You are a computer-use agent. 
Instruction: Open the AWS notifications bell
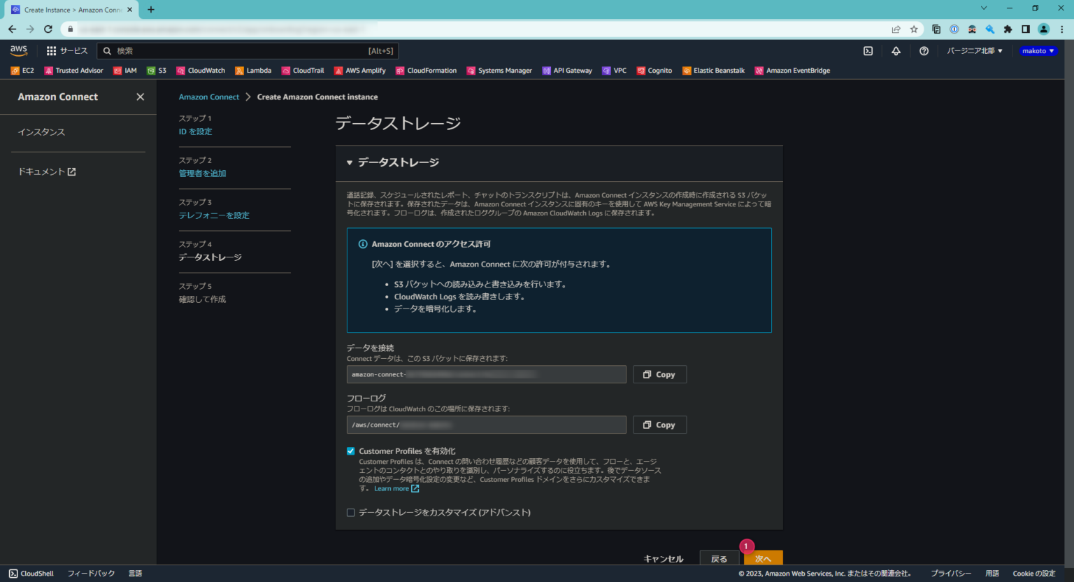tap(896, 50)
